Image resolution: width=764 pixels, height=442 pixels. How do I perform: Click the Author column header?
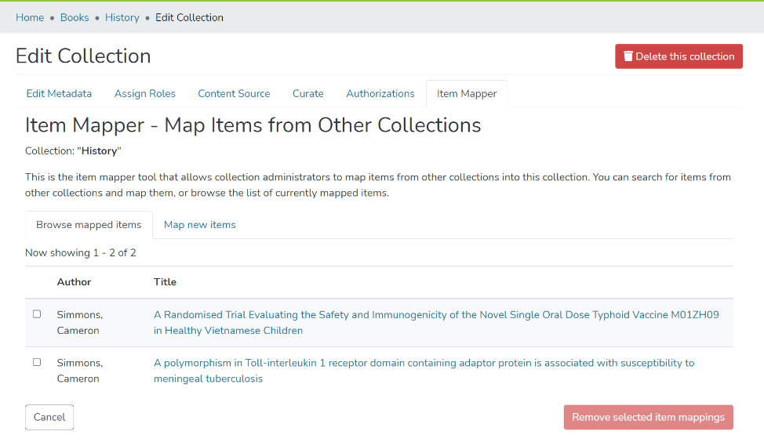coord(75,282)
